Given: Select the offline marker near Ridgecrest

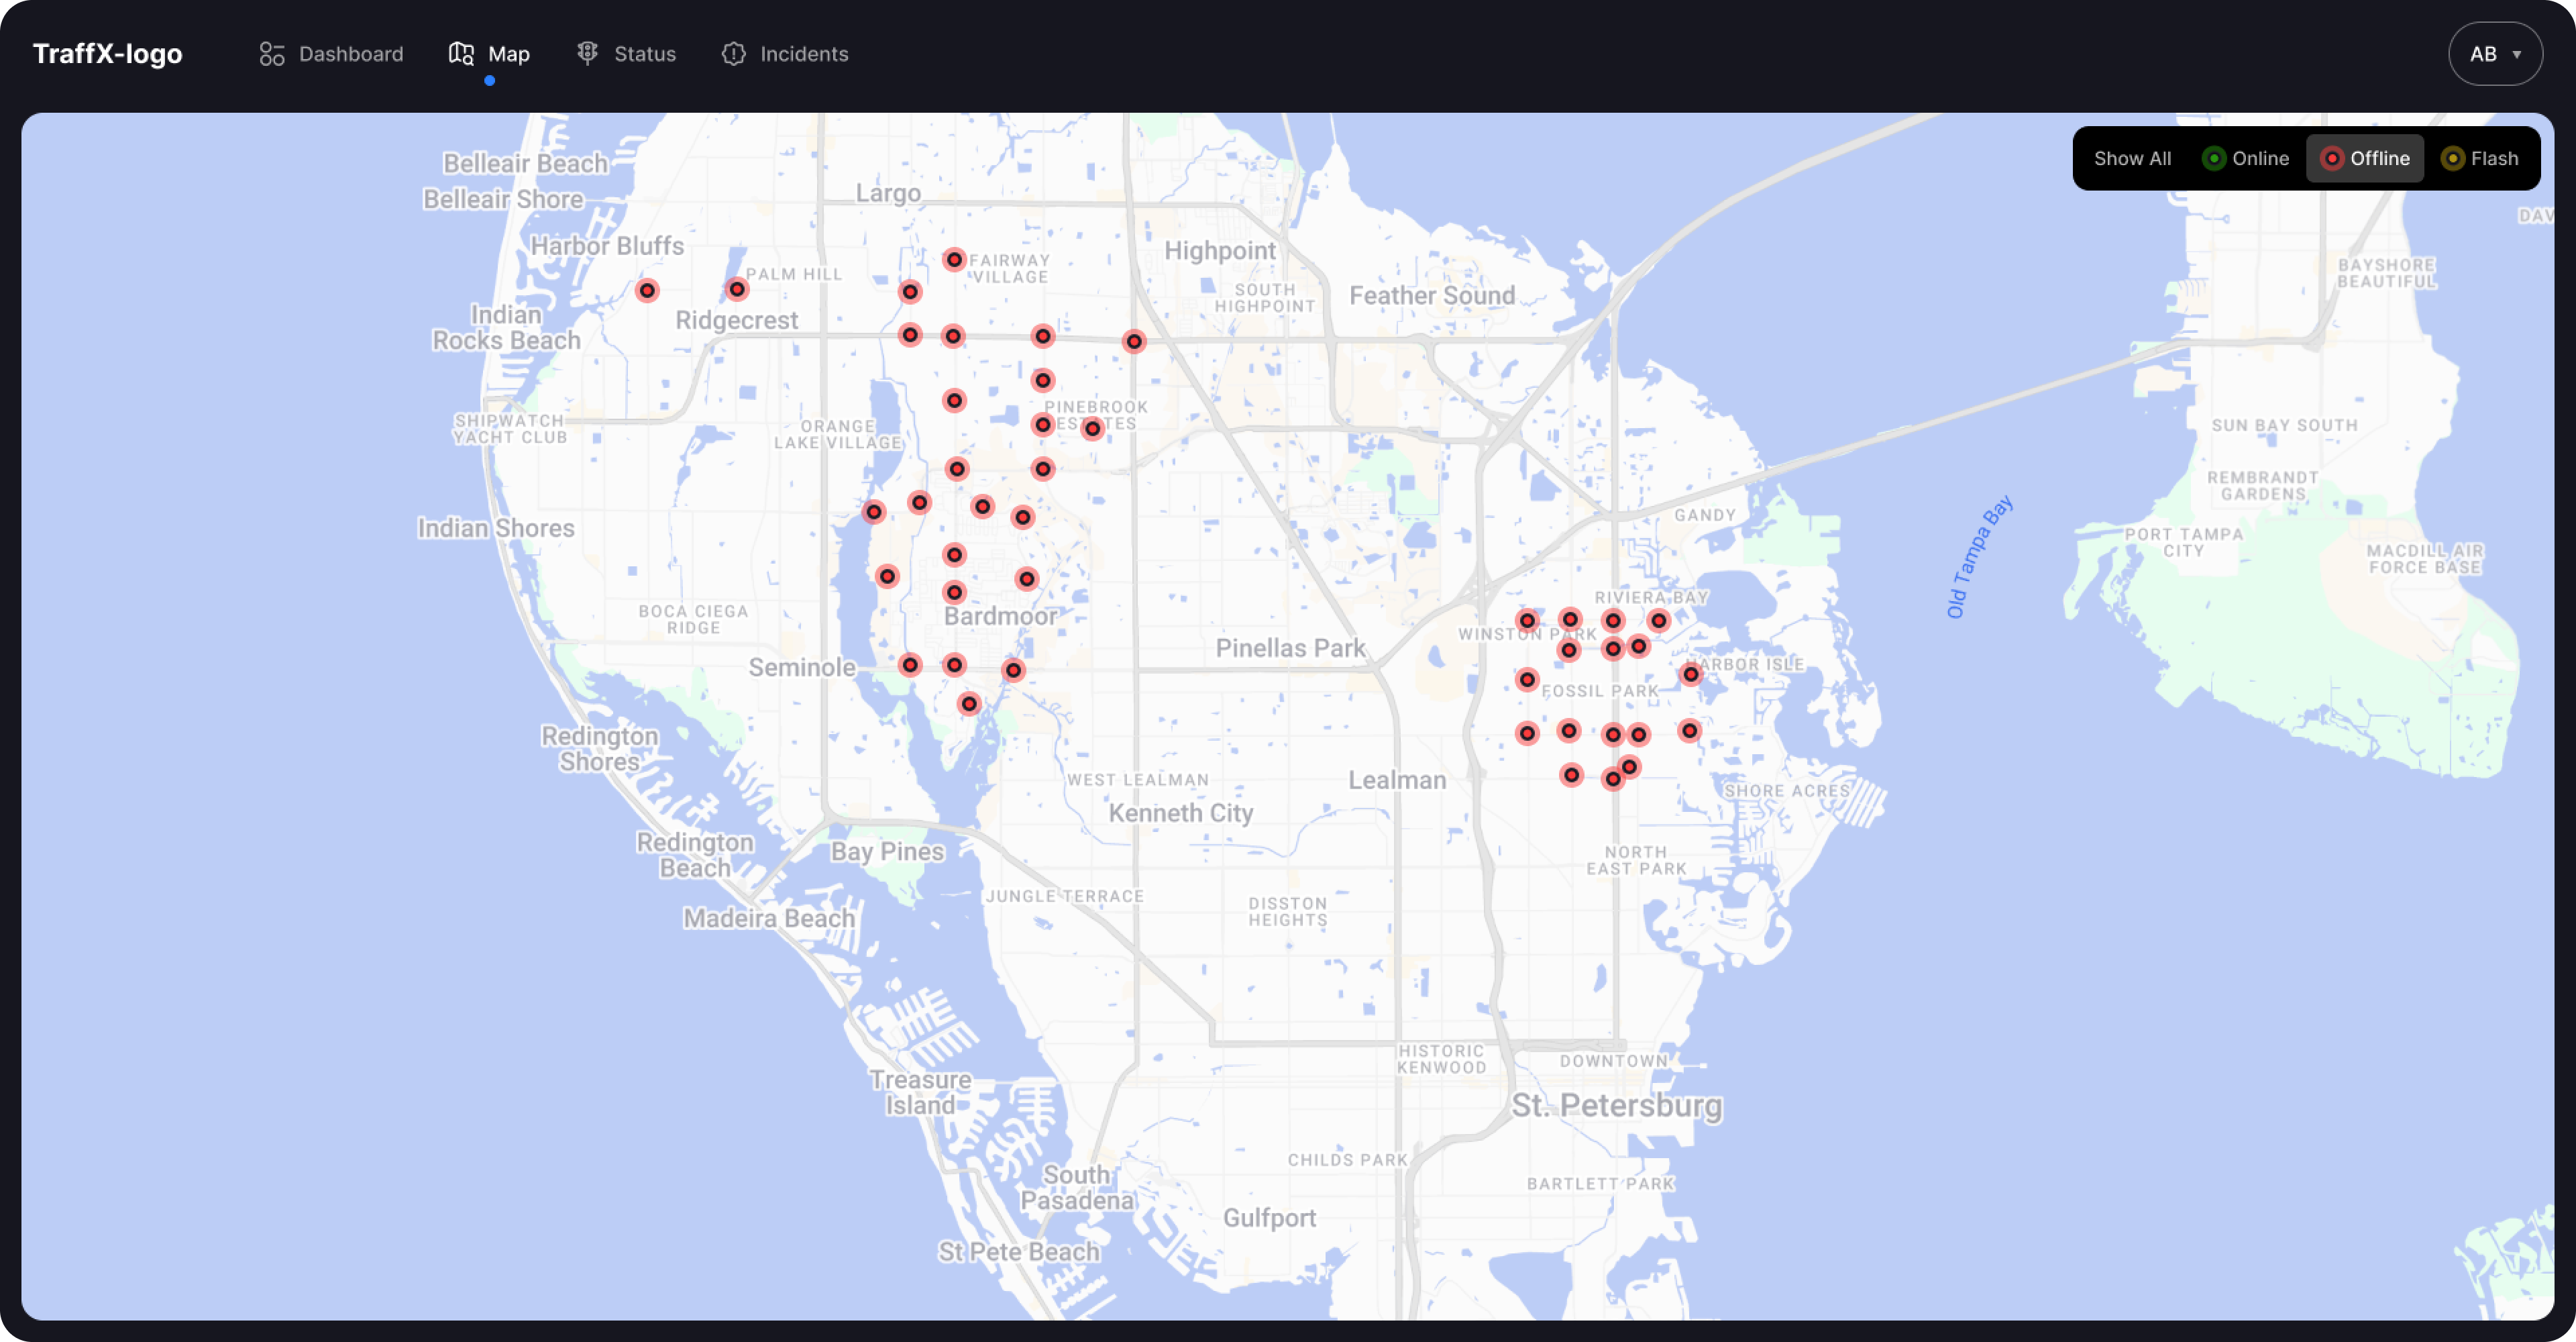Looking at the screenshot, I should (737, 290).
